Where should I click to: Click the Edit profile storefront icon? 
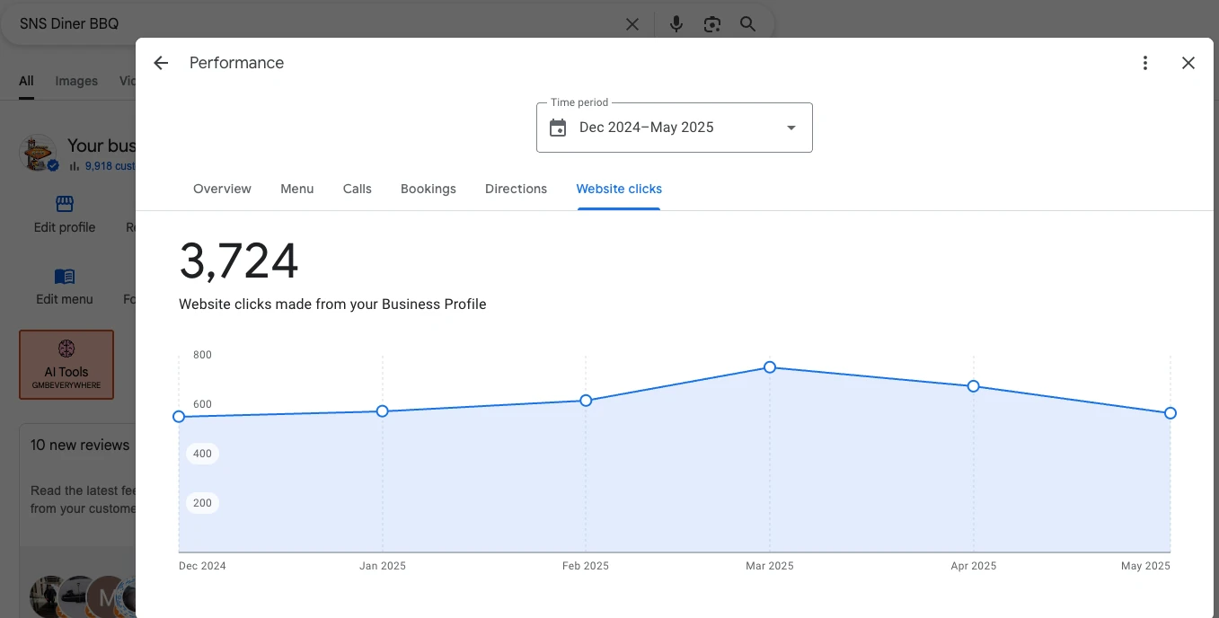click(x=65, y=204)
